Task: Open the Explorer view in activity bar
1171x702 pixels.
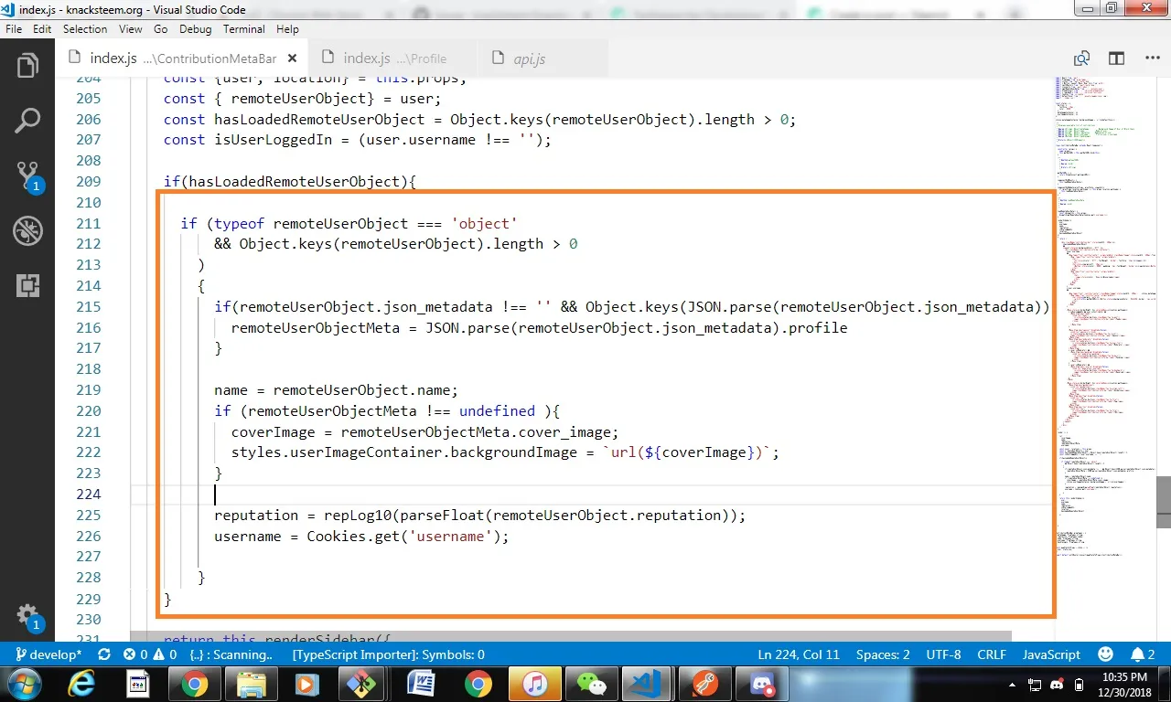Action: click(27, 66)
